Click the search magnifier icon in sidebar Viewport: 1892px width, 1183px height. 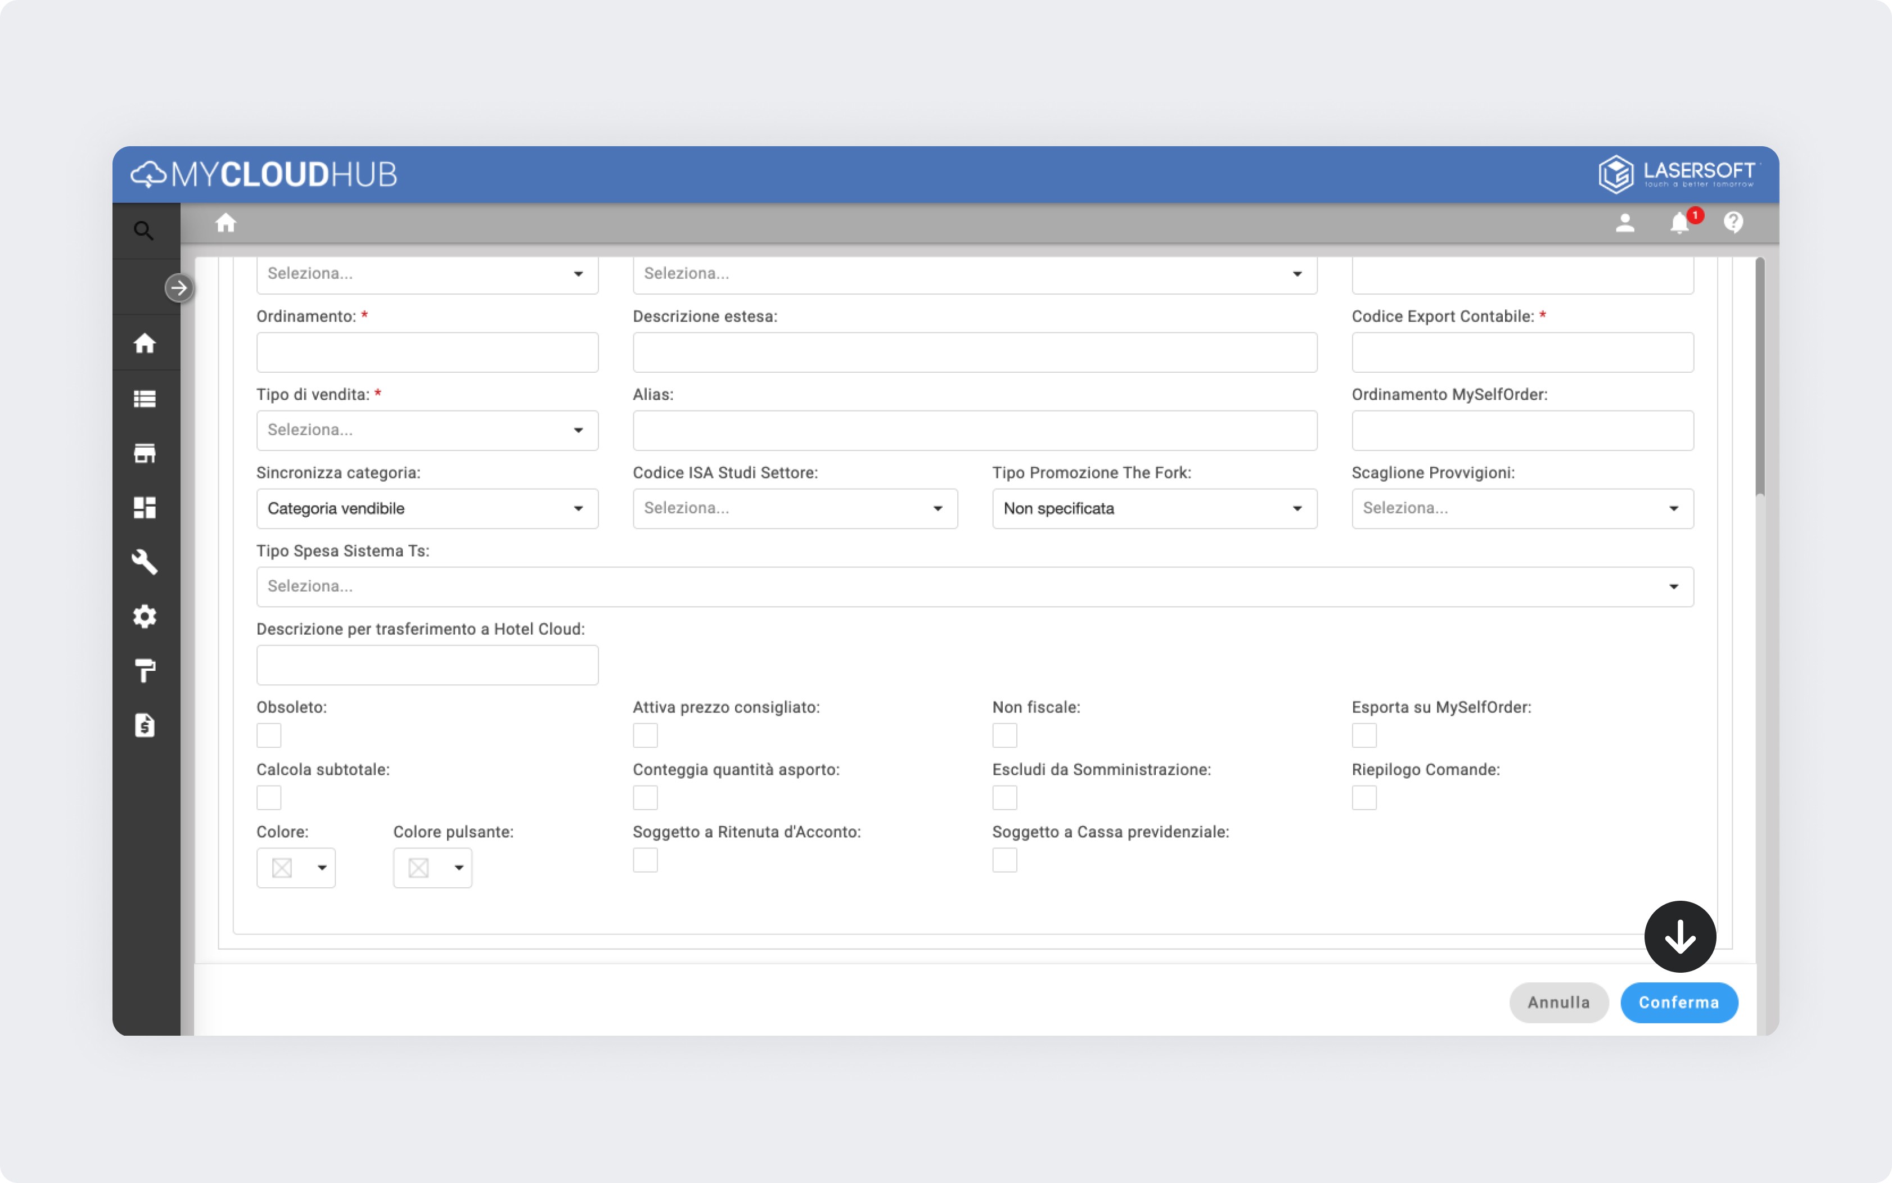143,231
